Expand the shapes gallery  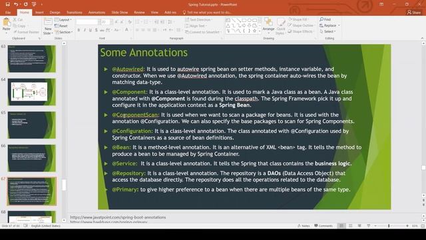pos(260,31)
